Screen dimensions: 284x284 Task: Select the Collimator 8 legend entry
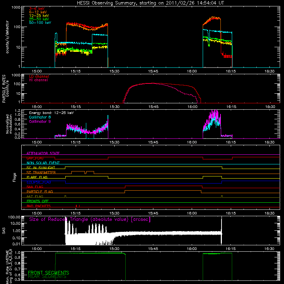click(x=40, y=117)
